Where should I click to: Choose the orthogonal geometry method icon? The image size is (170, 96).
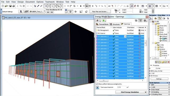[x=70, y=11]
